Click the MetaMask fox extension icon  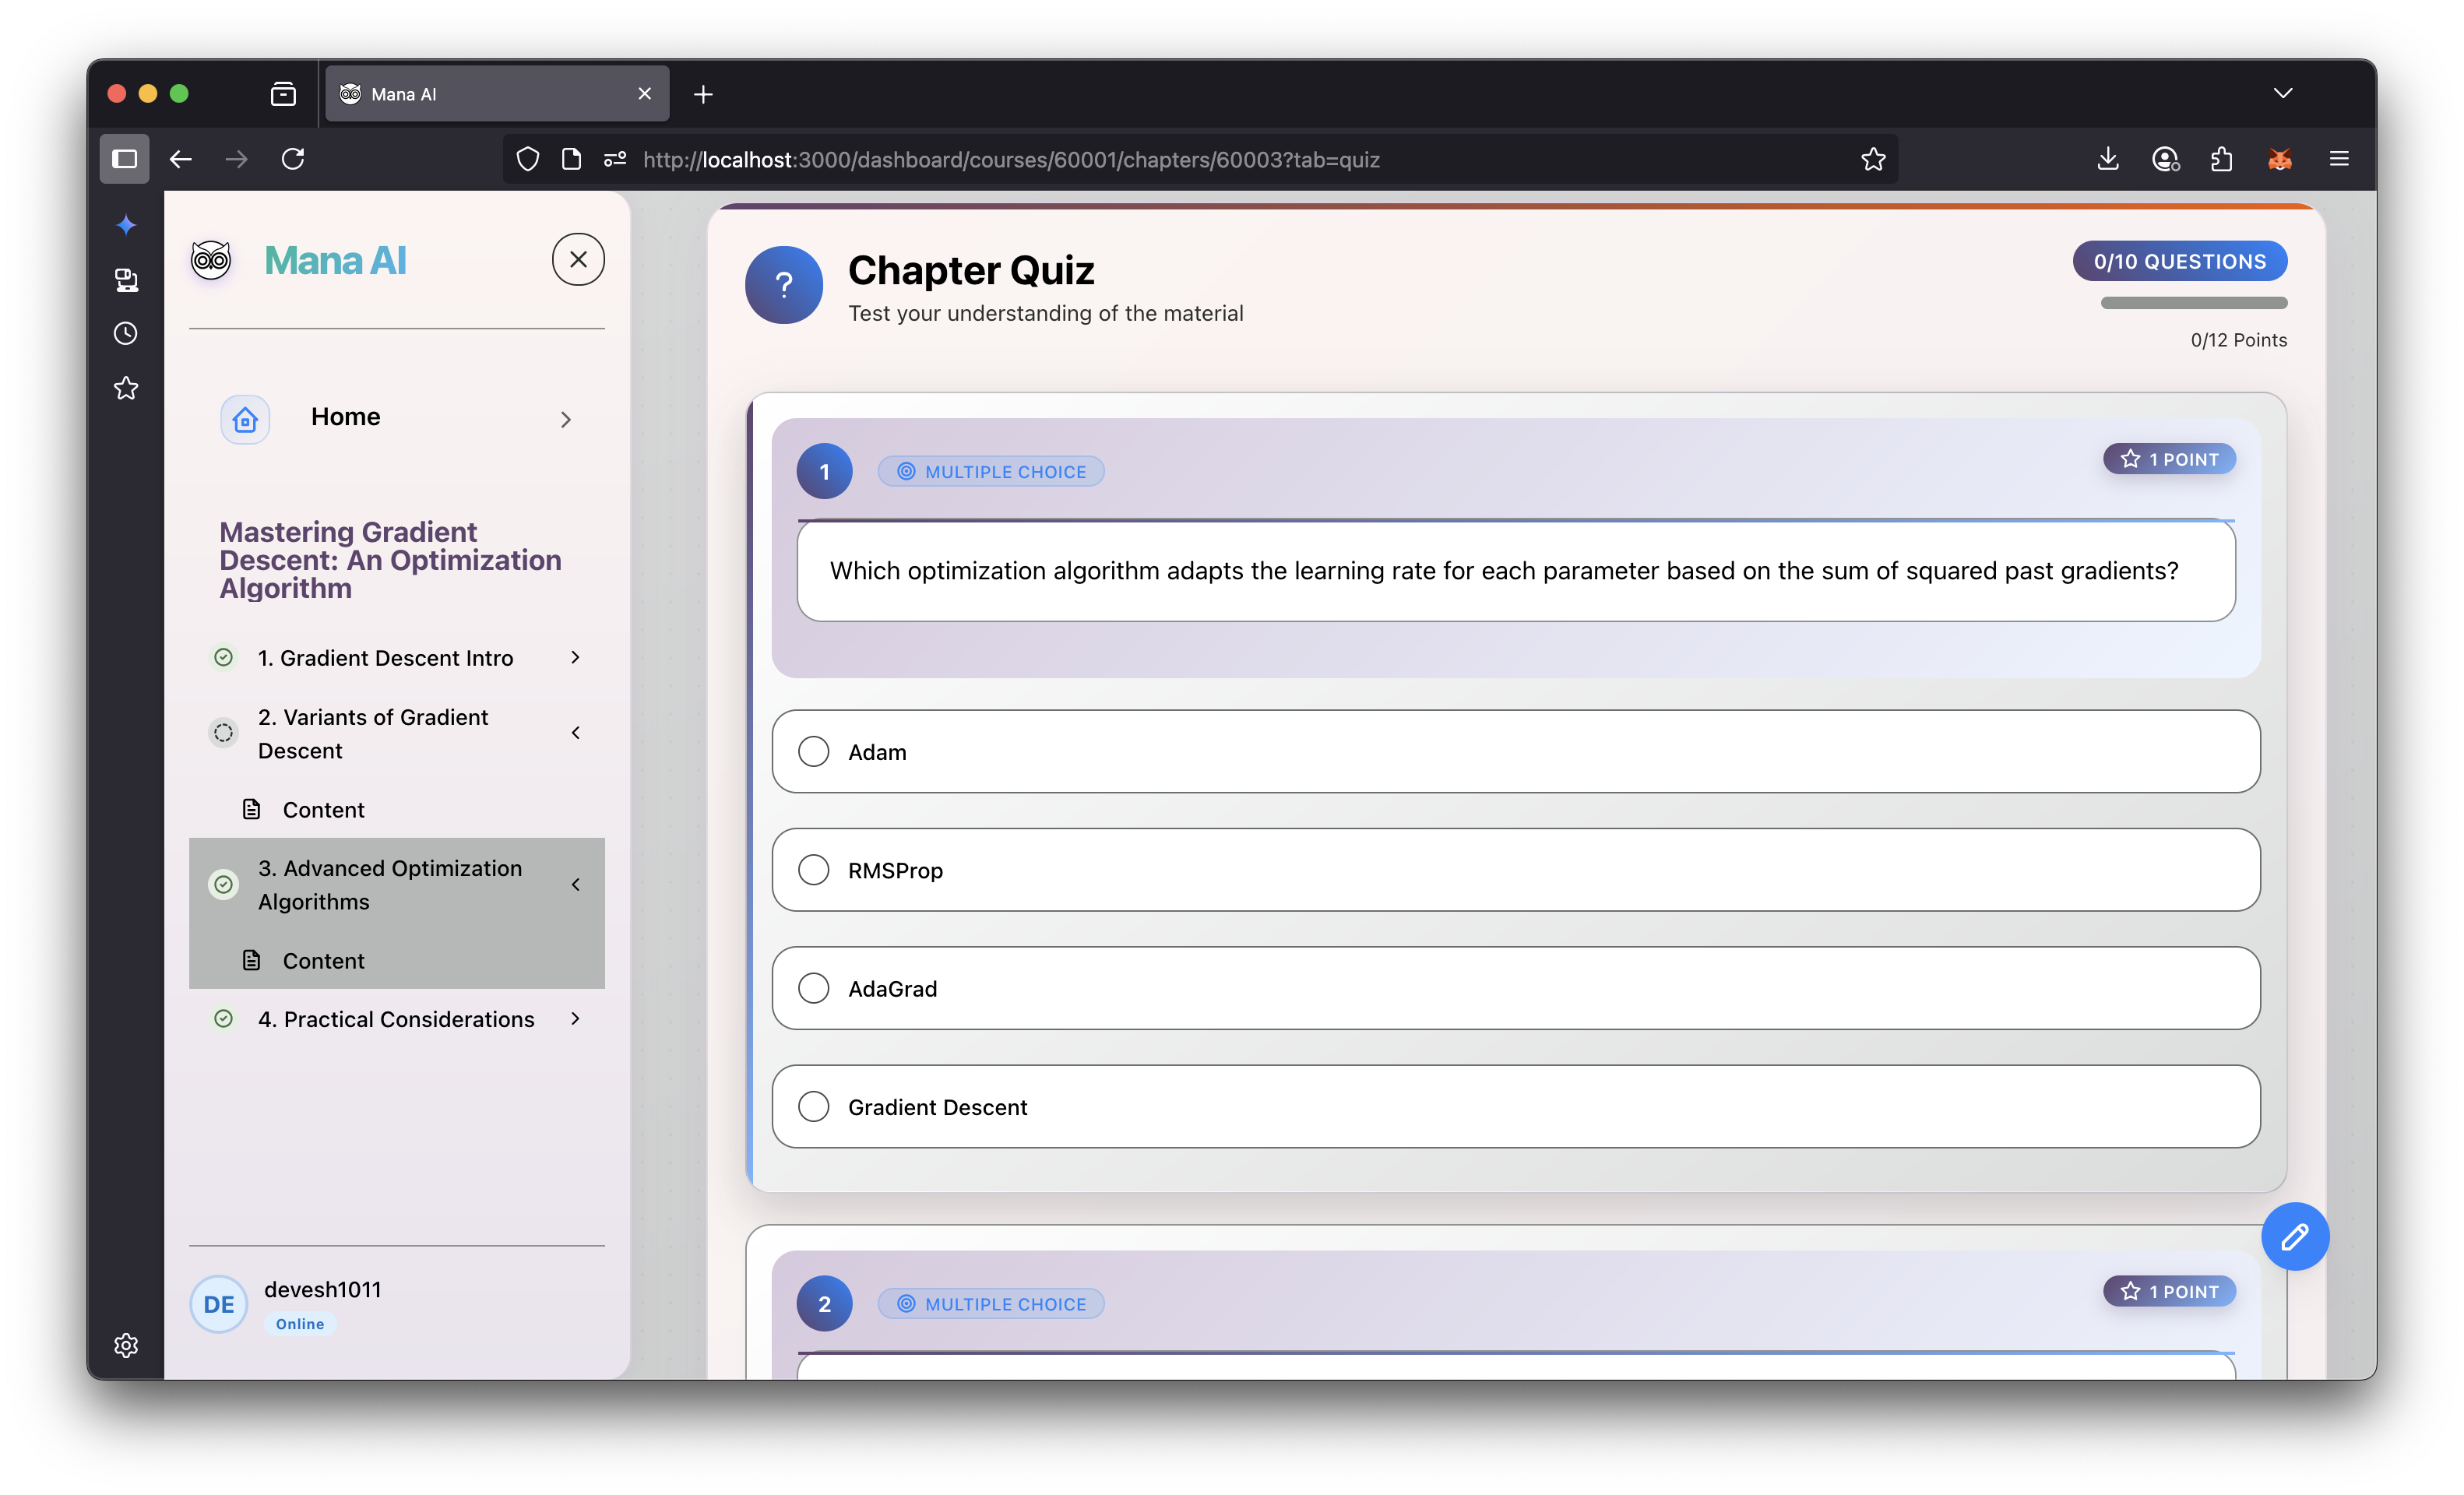coord(2279,159)
